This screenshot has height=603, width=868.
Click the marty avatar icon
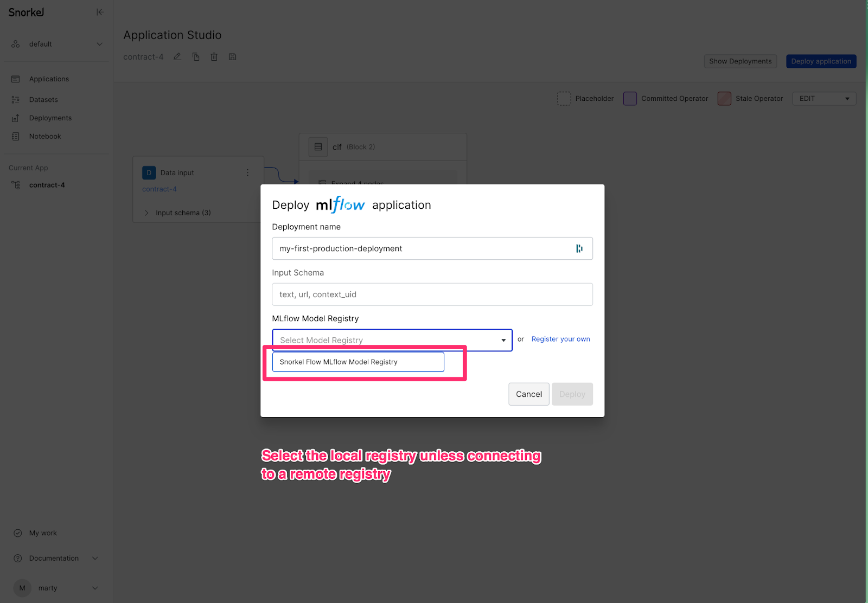pyautogui.click(x=22, y=588)
